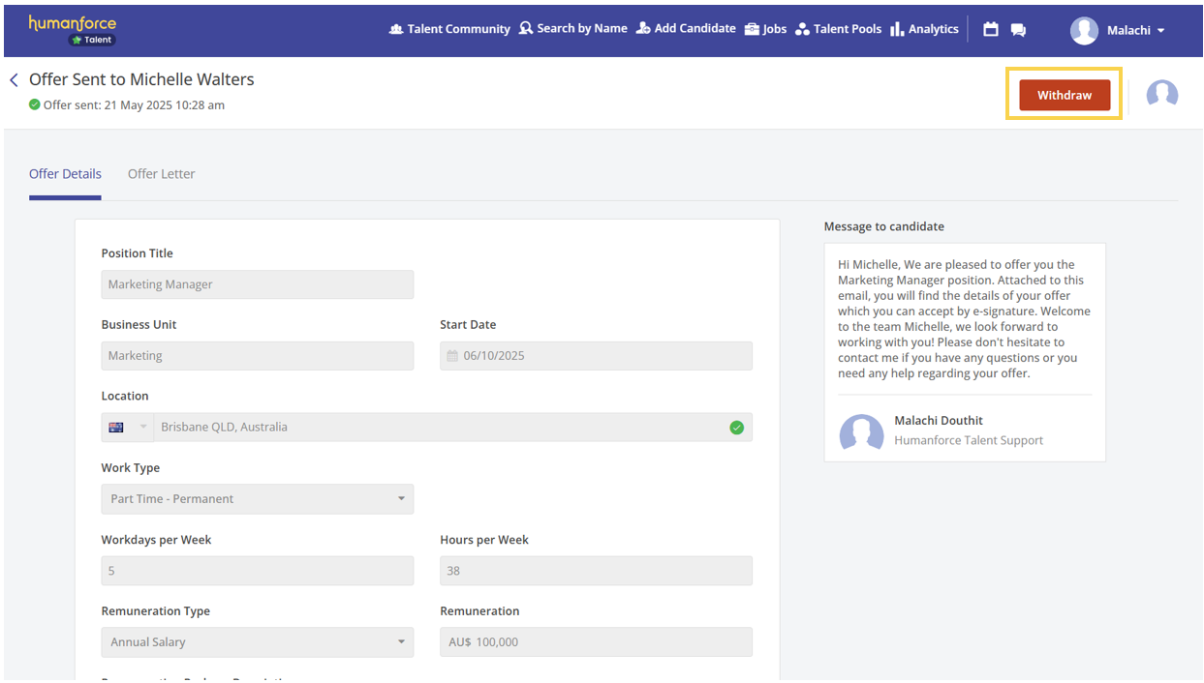This screenshot has height=683, width=1204.
Task: Click the candidate avatar beside Withdraw
Action: click(1161, 95)
